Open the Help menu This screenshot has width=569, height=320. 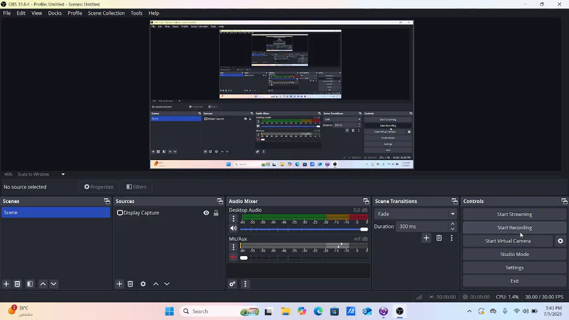154,13
